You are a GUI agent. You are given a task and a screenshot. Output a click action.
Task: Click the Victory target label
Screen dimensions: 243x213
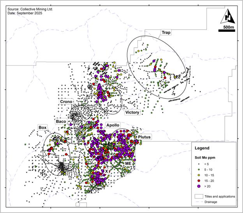click(x=132, y=113)
